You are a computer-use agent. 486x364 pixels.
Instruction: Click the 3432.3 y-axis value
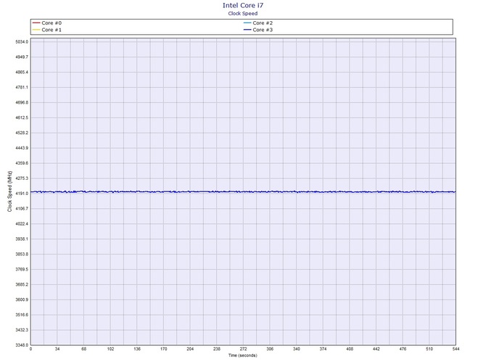pos(22,330)
